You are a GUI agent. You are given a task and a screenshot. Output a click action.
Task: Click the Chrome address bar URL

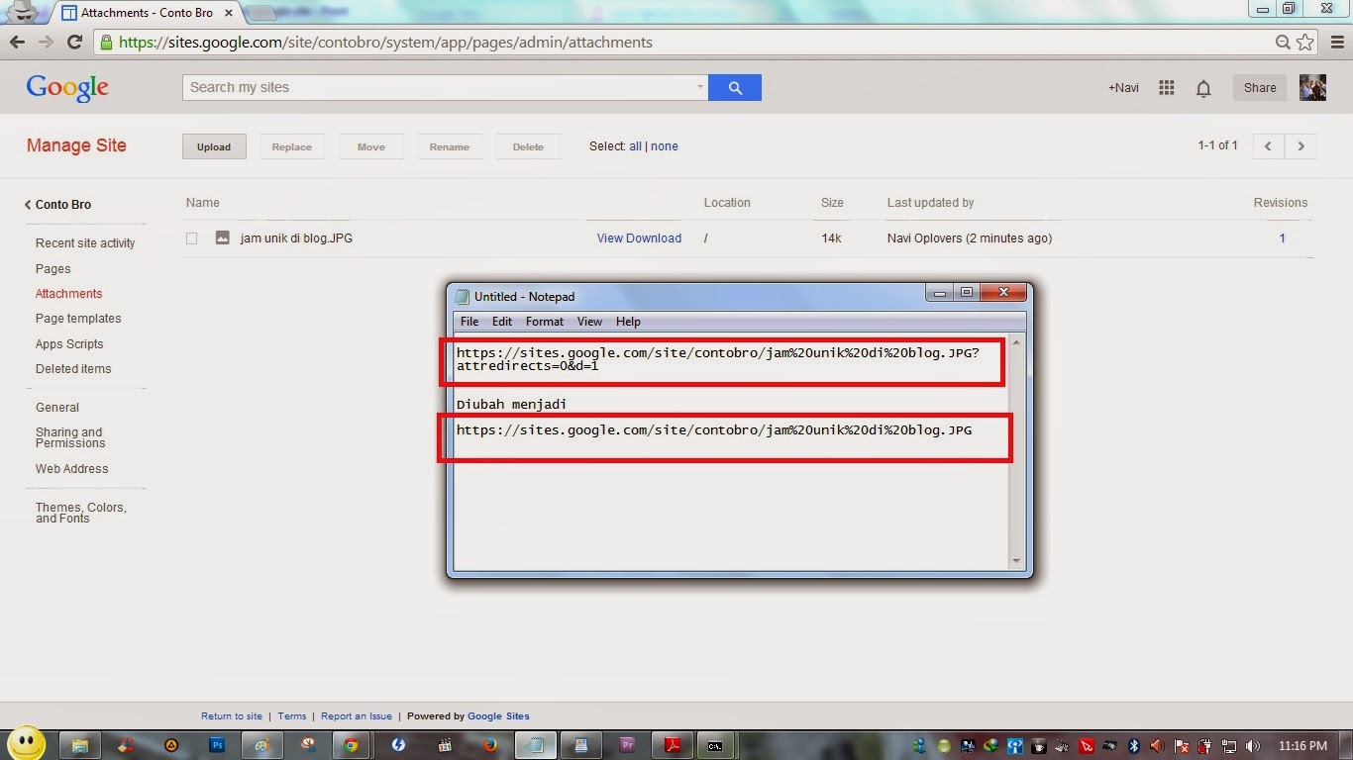[385, 43]
